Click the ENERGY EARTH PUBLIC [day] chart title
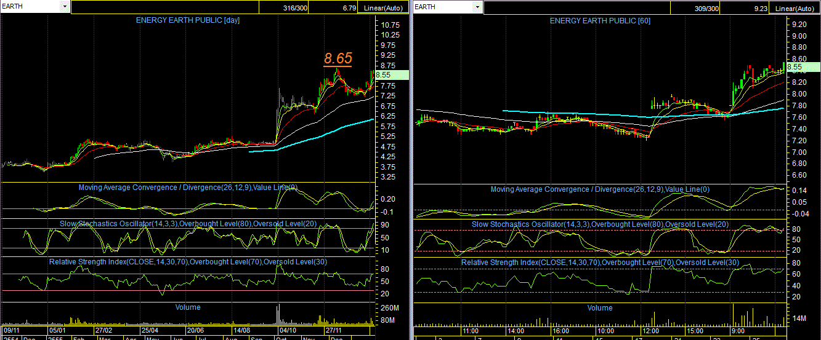Screen dimensions: 821x340 coord(188,20)
